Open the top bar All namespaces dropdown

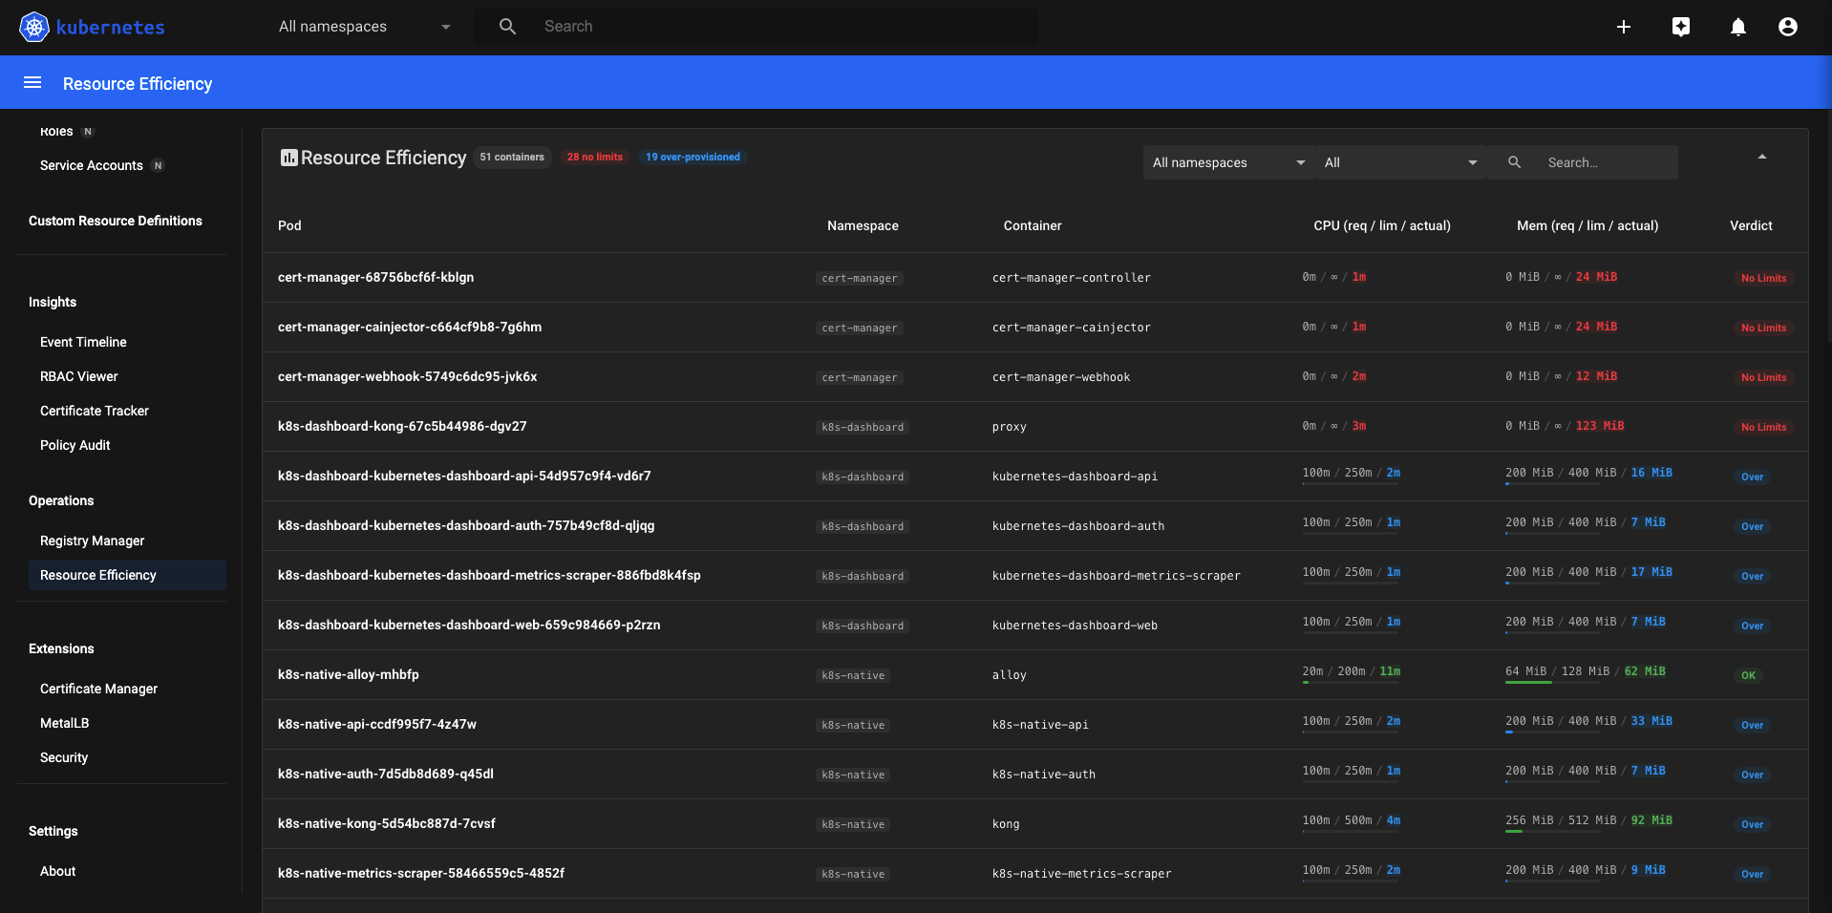tap(364, 27)
